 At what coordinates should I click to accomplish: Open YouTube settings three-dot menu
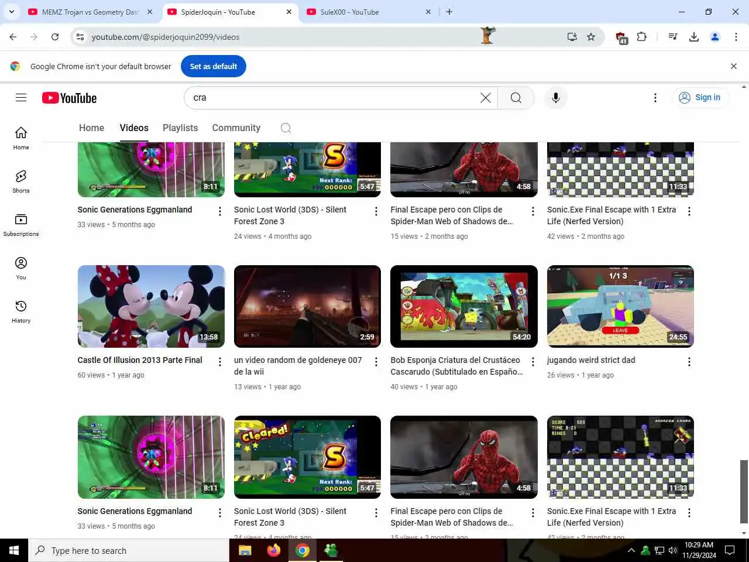[x=655, y=98]
